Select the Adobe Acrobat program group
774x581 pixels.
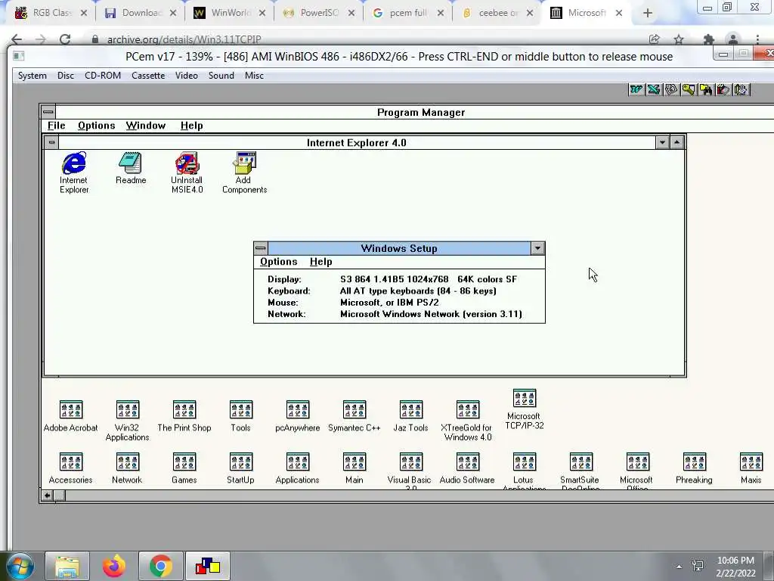tap(71, 409)
